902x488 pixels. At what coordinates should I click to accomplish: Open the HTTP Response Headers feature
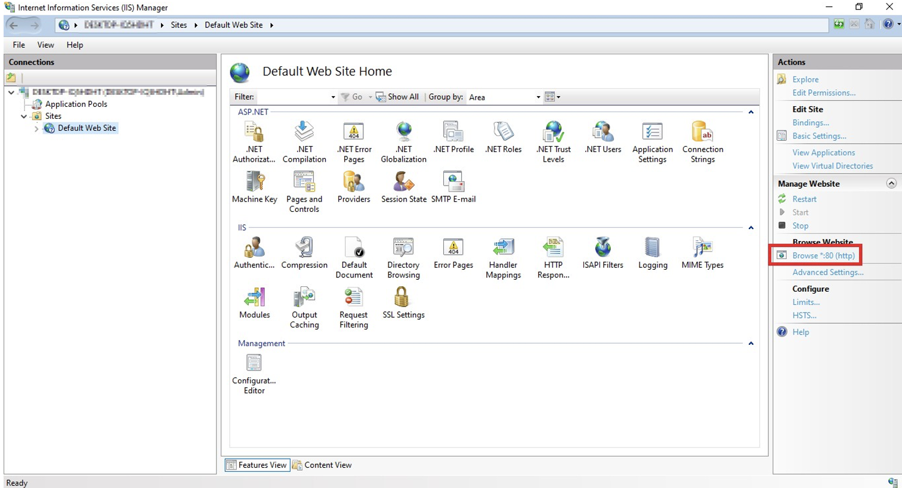[554, 258]
